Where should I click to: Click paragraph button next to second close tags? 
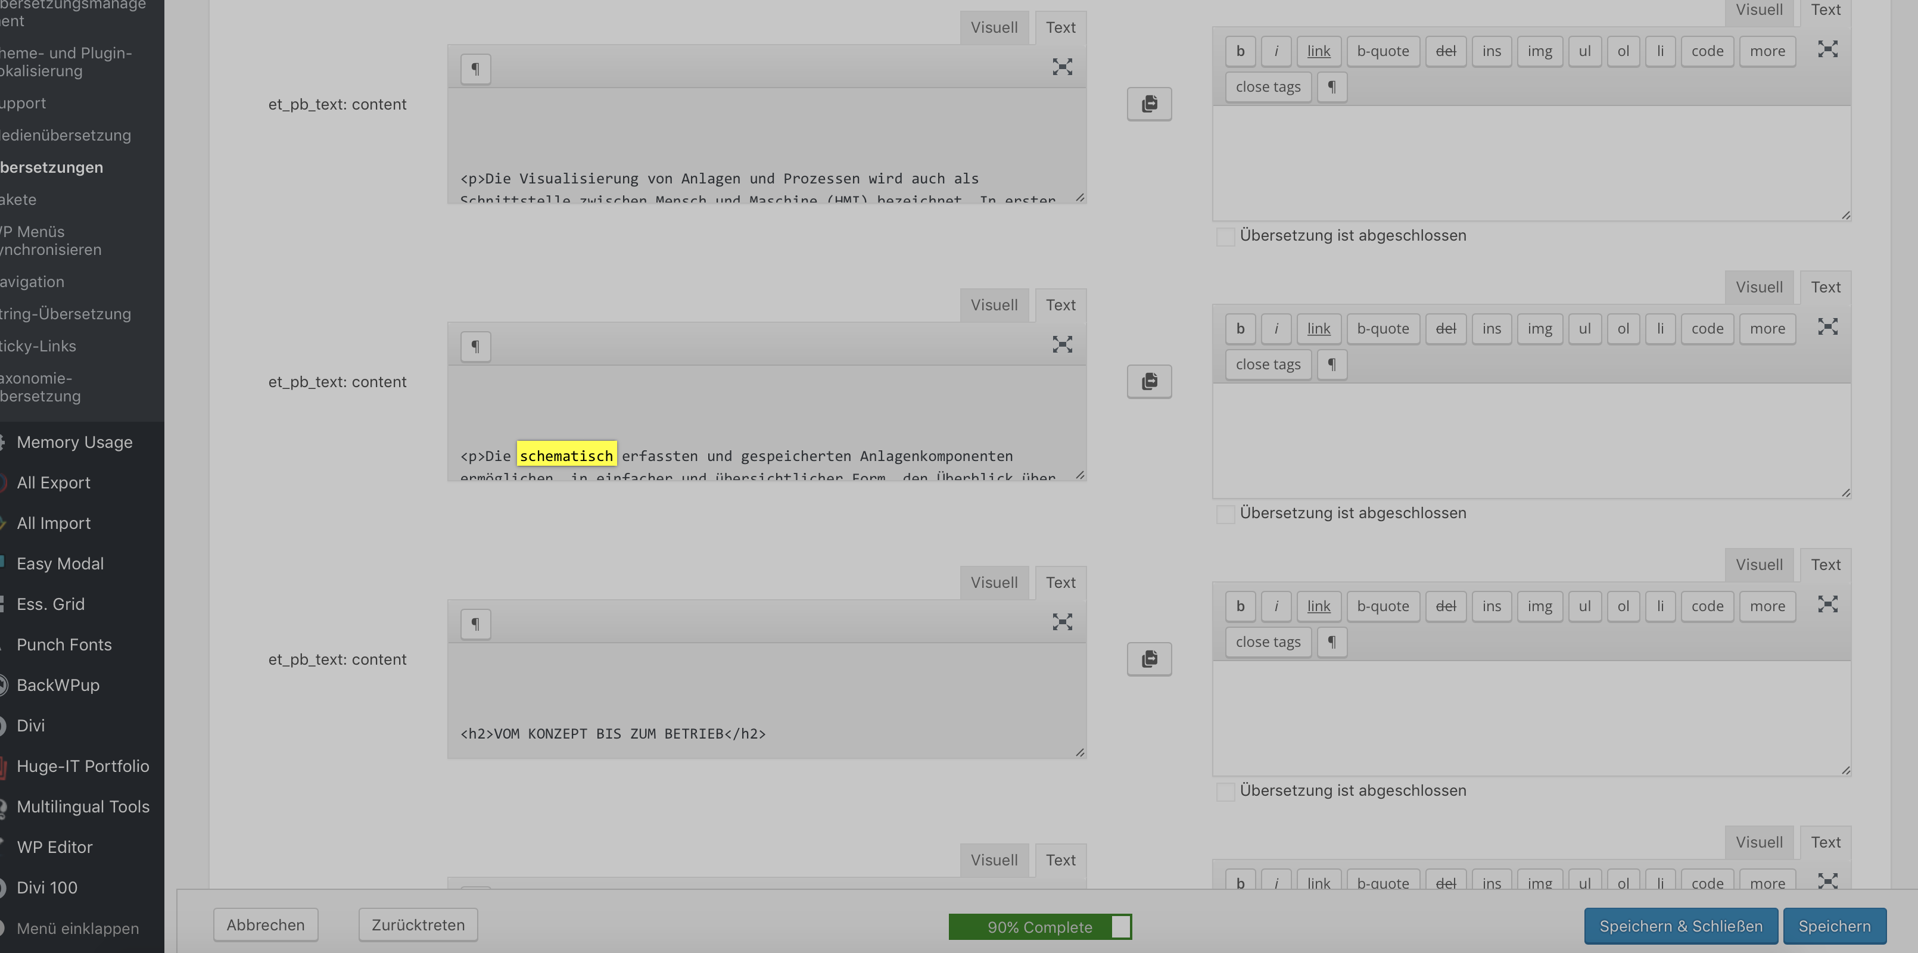pyautogui.click(x=1331, y=365)
